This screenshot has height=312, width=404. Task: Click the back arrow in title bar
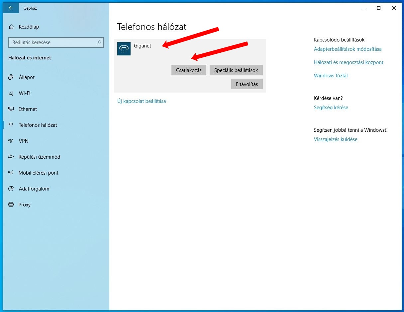click(11, 8)
